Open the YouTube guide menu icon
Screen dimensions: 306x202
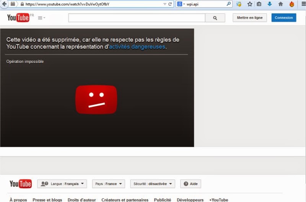tap(41, 18)
